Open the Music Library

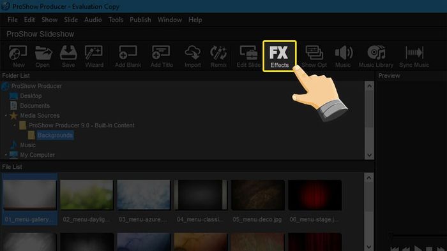(376, 56)
